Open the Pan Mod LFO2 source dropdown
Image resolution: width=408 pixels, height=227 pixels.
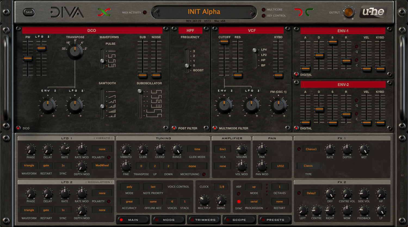point(280,166)
